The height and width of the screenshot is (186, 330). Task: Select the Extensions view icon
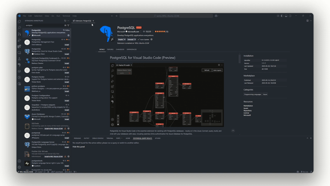[19, 46]
